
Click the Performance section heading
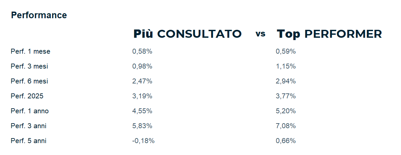pos(39,15)
